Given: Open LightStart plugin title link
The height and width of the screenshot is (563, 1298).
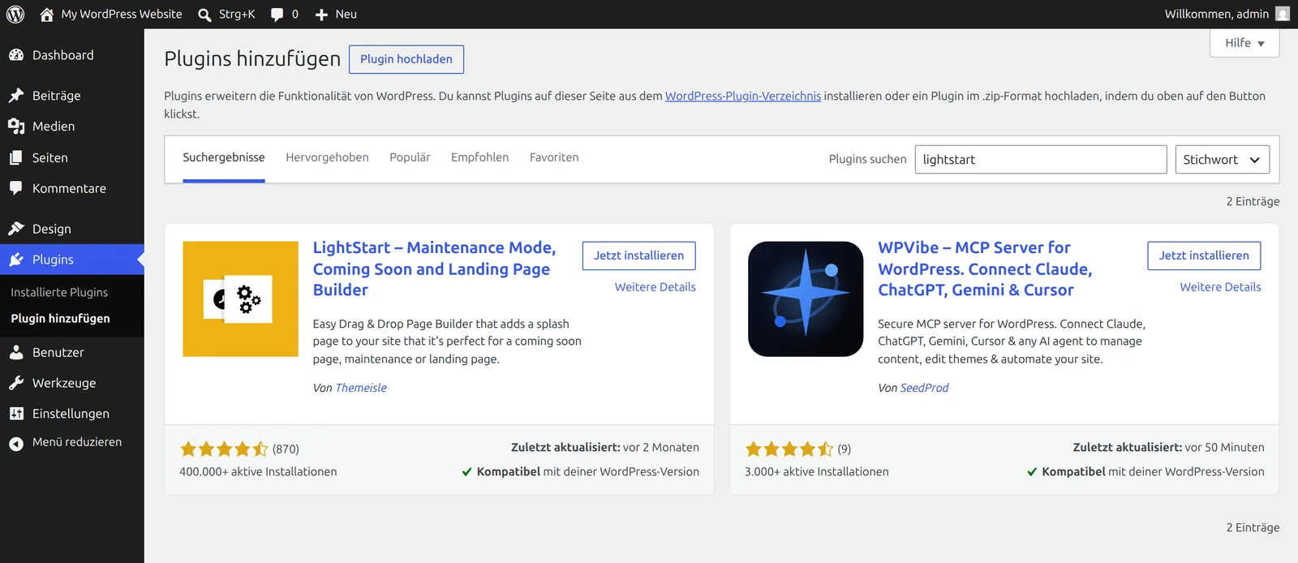Looking at the screenshot, I should pos(434,269).
